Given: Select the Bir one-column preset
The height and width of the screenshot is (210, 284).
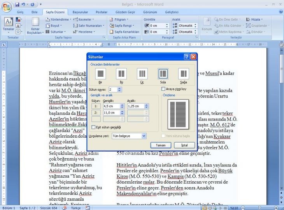Looking at the screenshot, I should click(100, 73).
